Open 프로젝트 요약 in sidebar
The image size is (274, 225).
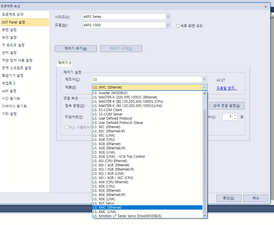[13, 14]
